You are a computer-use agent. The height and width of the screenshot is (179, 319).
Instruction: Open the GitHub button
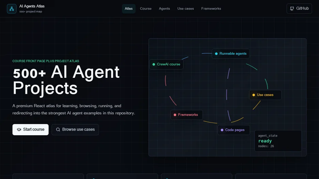(x=299, y=8)
